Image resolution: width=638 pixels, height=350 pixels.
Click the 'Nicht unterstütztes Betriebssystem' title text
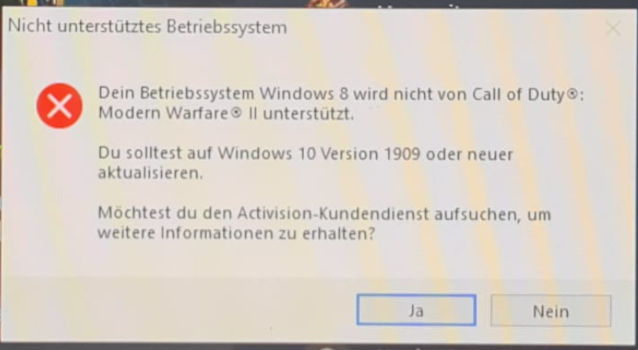coord(147,27)
